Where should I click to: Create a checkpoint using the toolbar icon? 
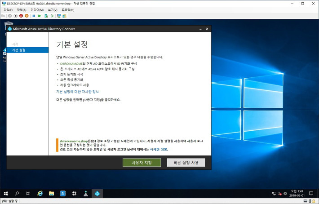tap(46, 16)
